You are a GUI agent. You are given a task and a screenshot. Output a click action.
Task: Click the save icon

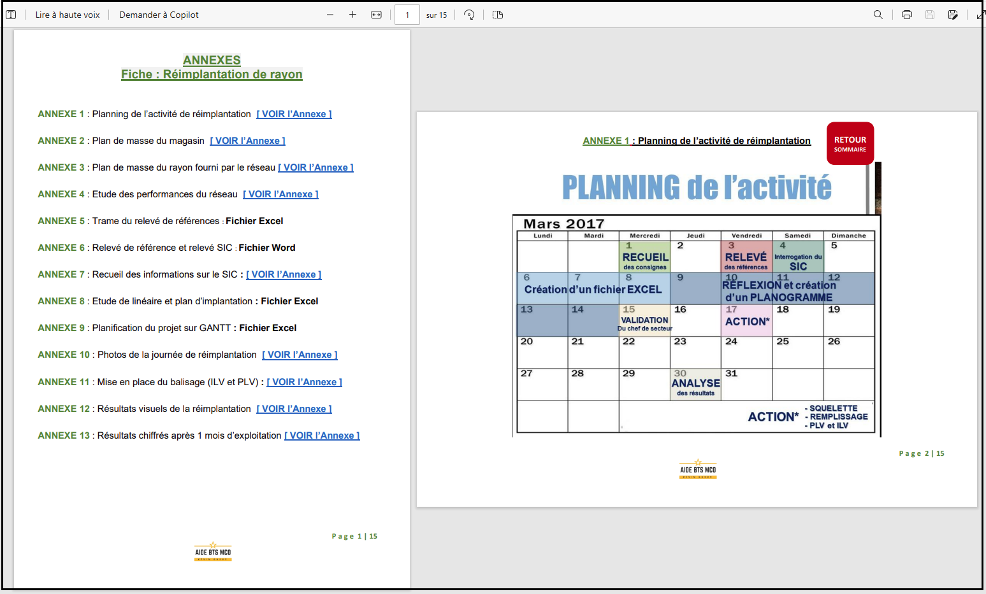930,15
